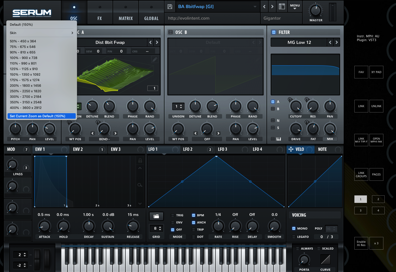Enable LFO TRIG mode

pyautogui.click(x=173, y=215)
